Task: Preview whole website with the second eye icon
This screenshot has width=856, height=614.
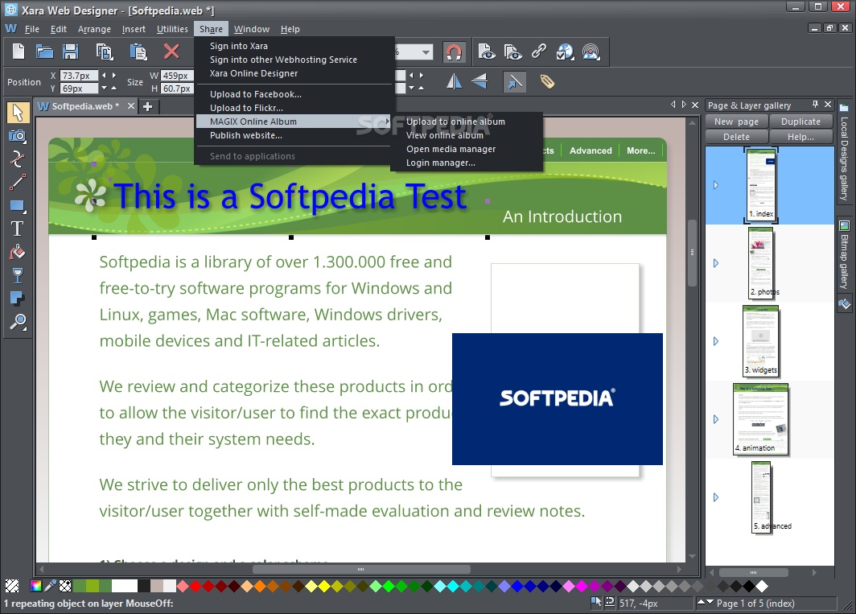Action: 512,52
